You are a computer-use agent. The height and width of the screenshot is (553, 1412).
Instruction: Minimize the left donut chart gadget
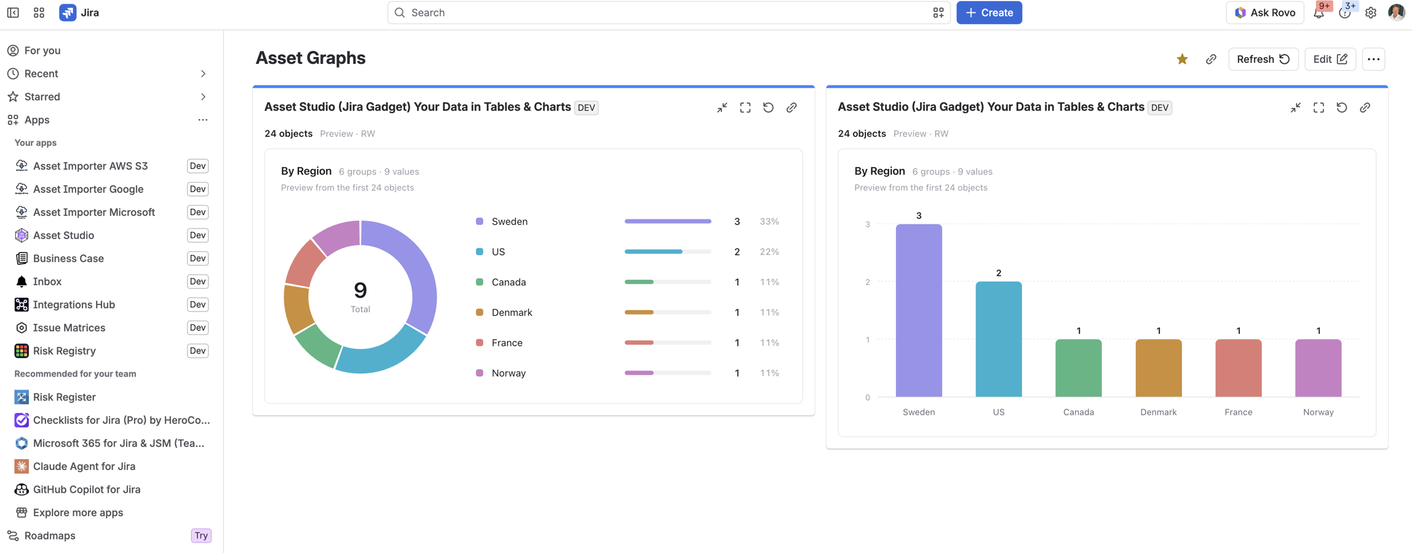tap(722, 108)
